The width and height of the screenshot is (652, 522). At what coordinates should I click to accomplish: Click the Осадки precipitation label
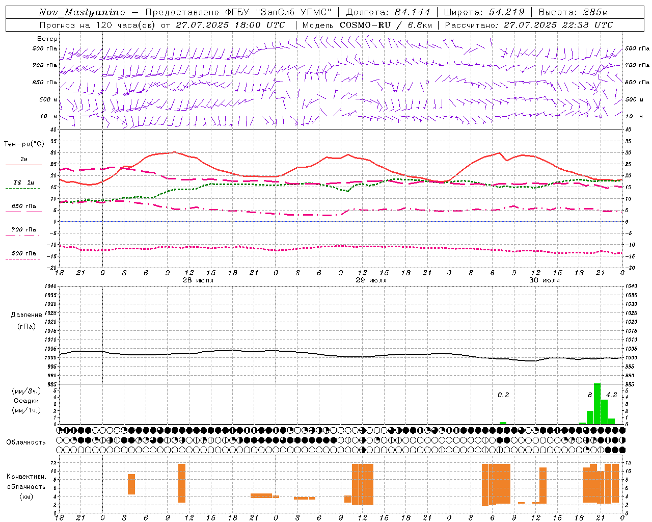click(x=26, y=401)
